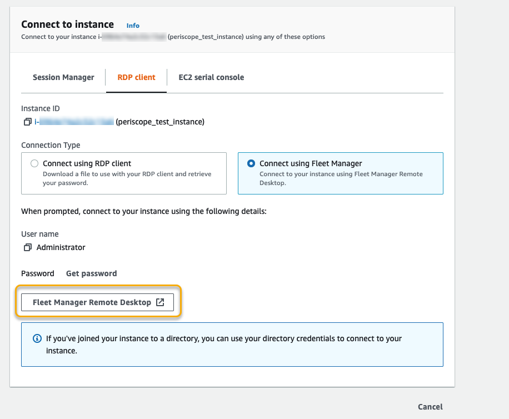Select the Connect using Fleet Manager radio button
The width and height of the screenshot is (509, 419).
click(251, 163)
